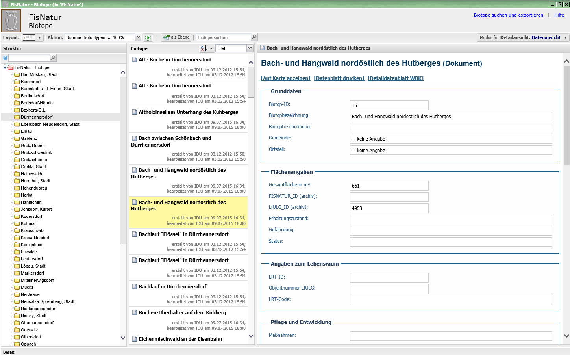Click the detail panel scrollbar thumb
The height and width of the screenshot is (355, 570).
[566, 115]
